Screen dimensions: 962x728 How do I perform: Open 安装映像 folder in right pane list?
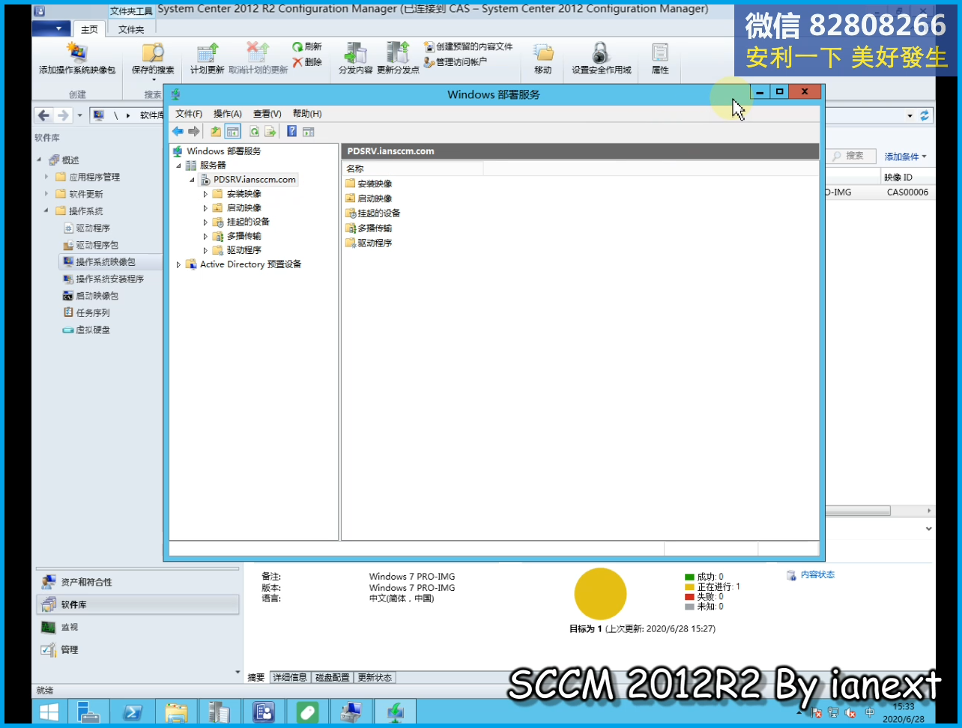click(369, 183)
